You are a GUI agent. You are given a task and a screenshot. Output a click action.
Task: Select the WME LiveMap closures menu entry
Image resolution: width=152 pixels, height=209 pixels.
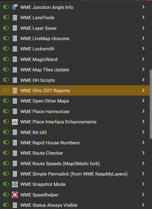(x=75, y=38)
